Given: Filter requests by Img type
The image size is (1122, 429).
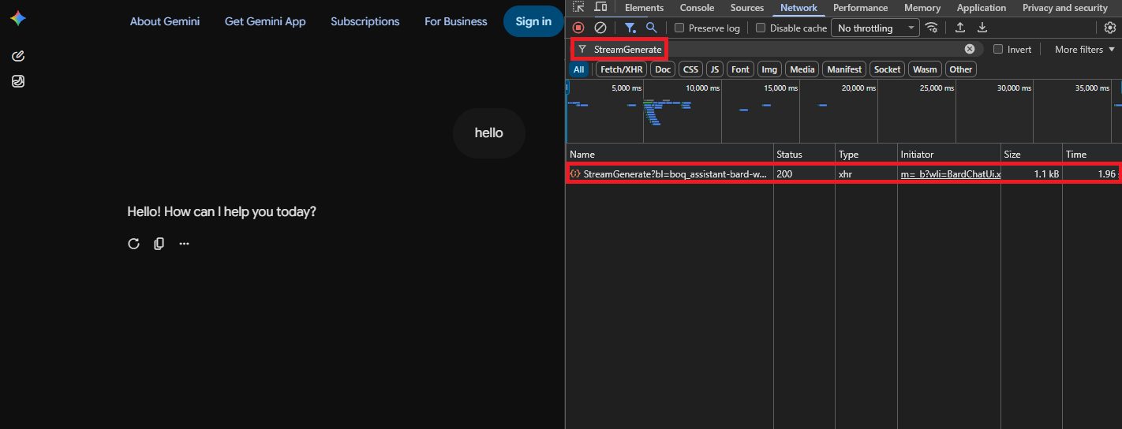Looking at the screenshot, I should pos(769,69).
